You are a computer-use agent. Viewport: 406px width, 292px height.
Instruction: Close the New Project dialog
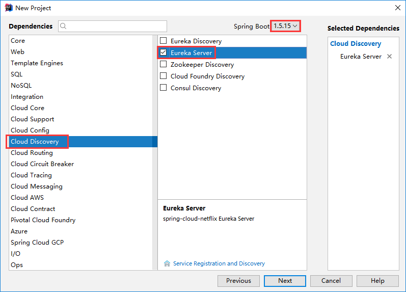(398, 8)
